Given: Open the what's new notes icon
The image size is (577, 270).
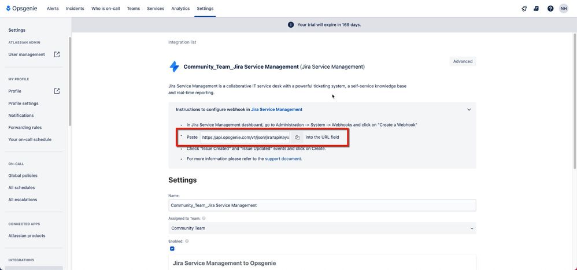Looking at the screenshot, I should [x=536, y=9].
